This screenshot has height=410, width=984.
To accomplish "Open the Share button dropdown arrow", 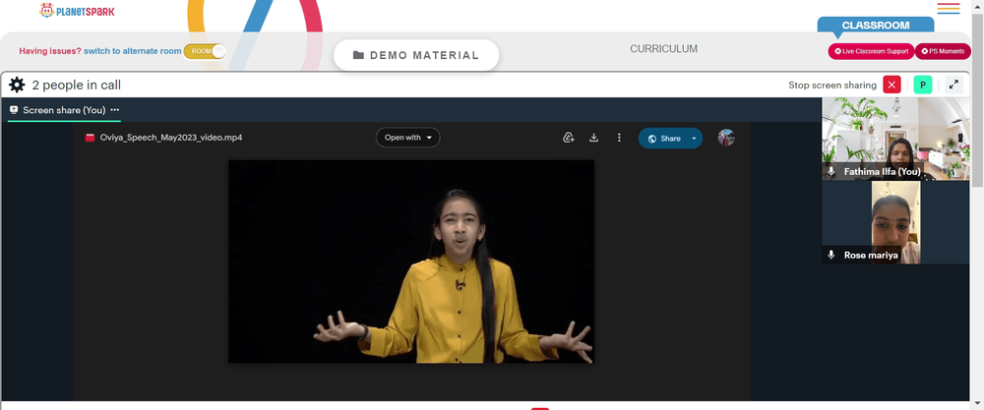I will [x=694, y=139].
